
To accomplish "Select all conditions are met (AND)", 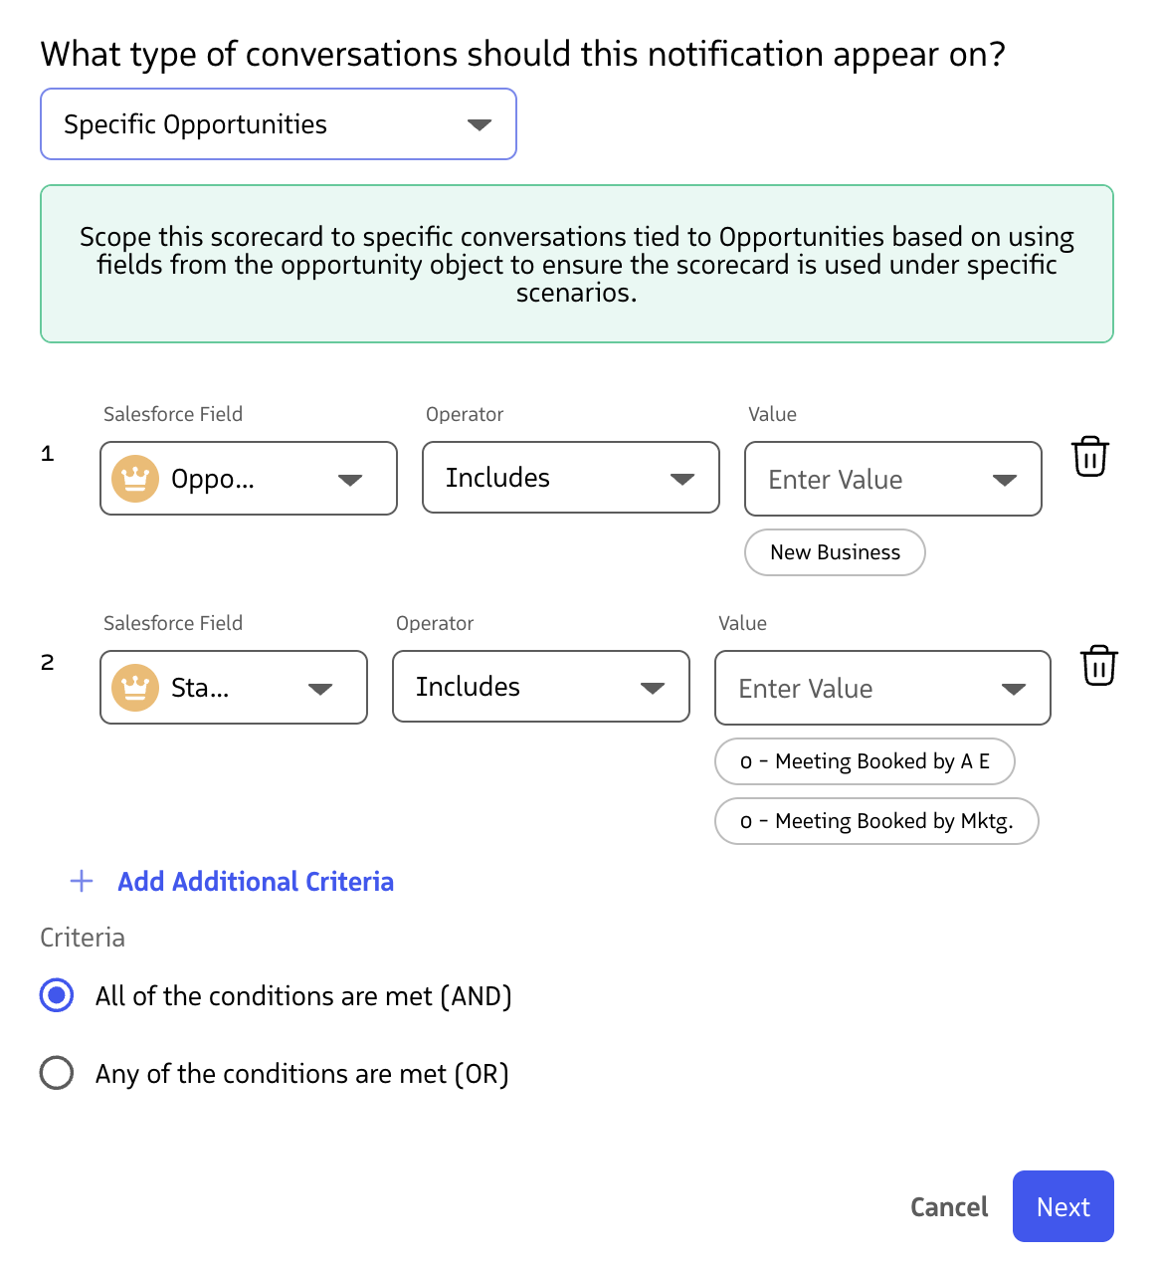I will (57, 994).
